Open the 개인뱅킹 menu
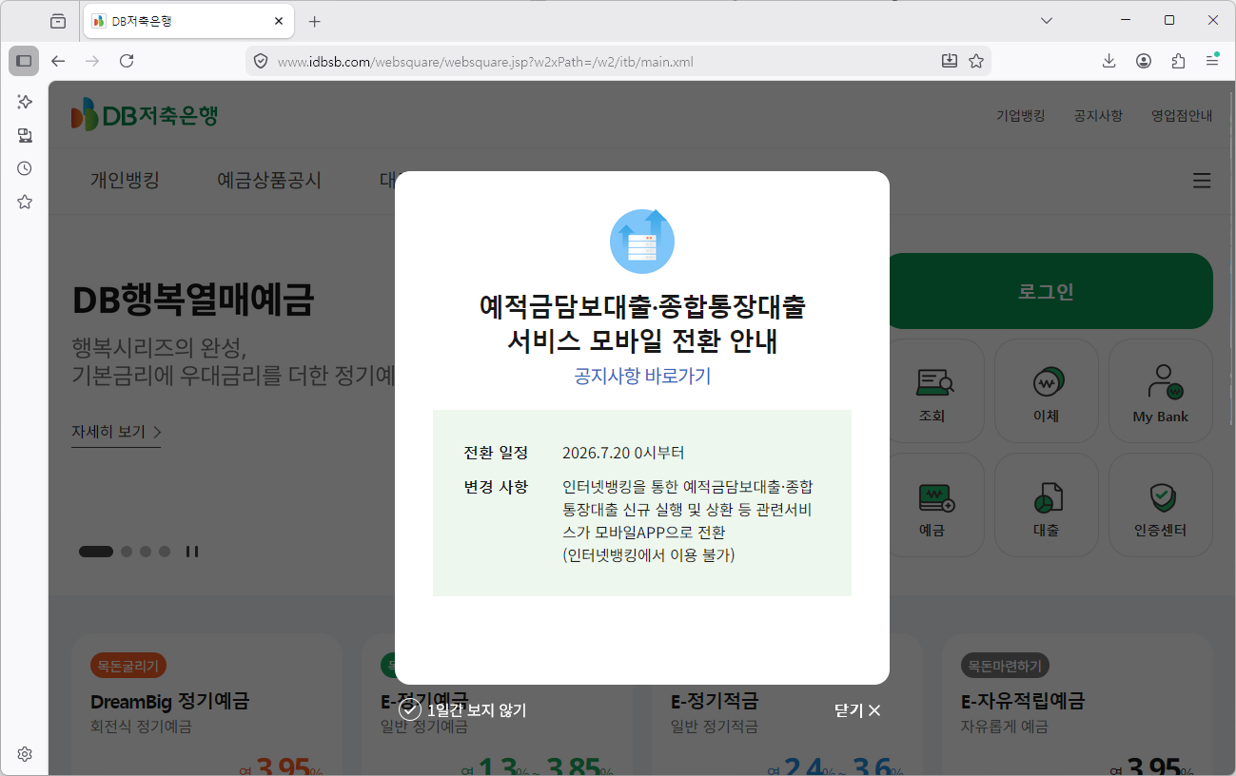 pos(125,181)
